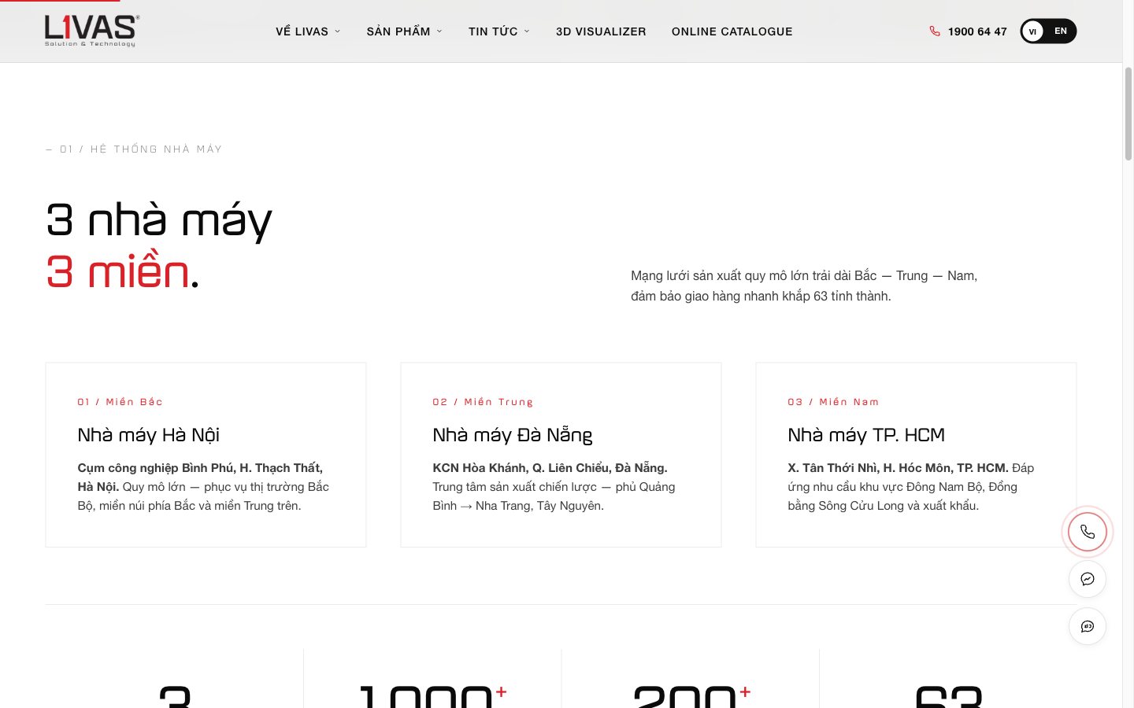The image size is (1134, 708).
Task: Click the '02 / Miền Trung' label
Action: (483, 402)
